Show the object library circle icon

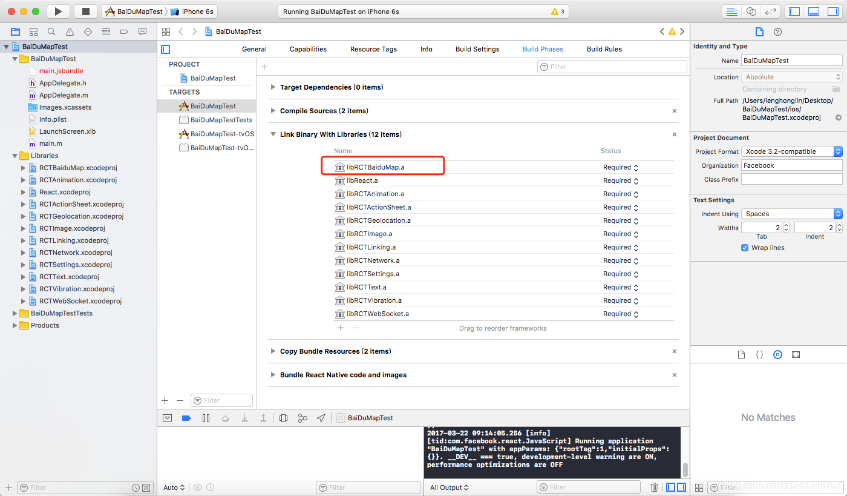(777, 355)
